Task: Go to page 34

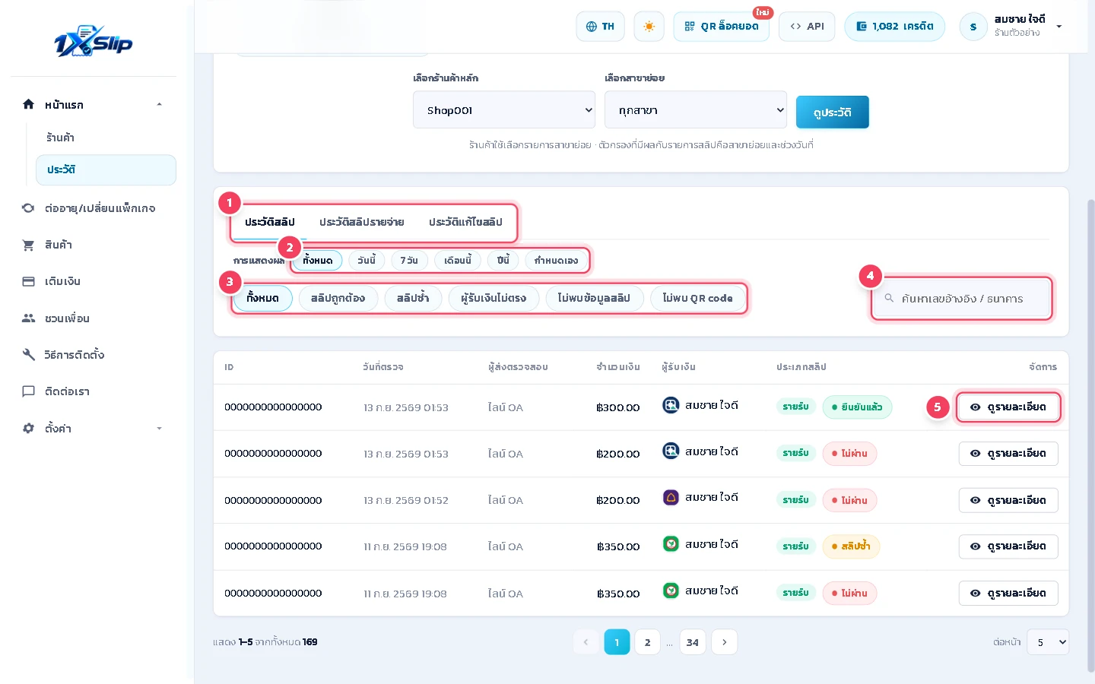Action: coord(693,642)
